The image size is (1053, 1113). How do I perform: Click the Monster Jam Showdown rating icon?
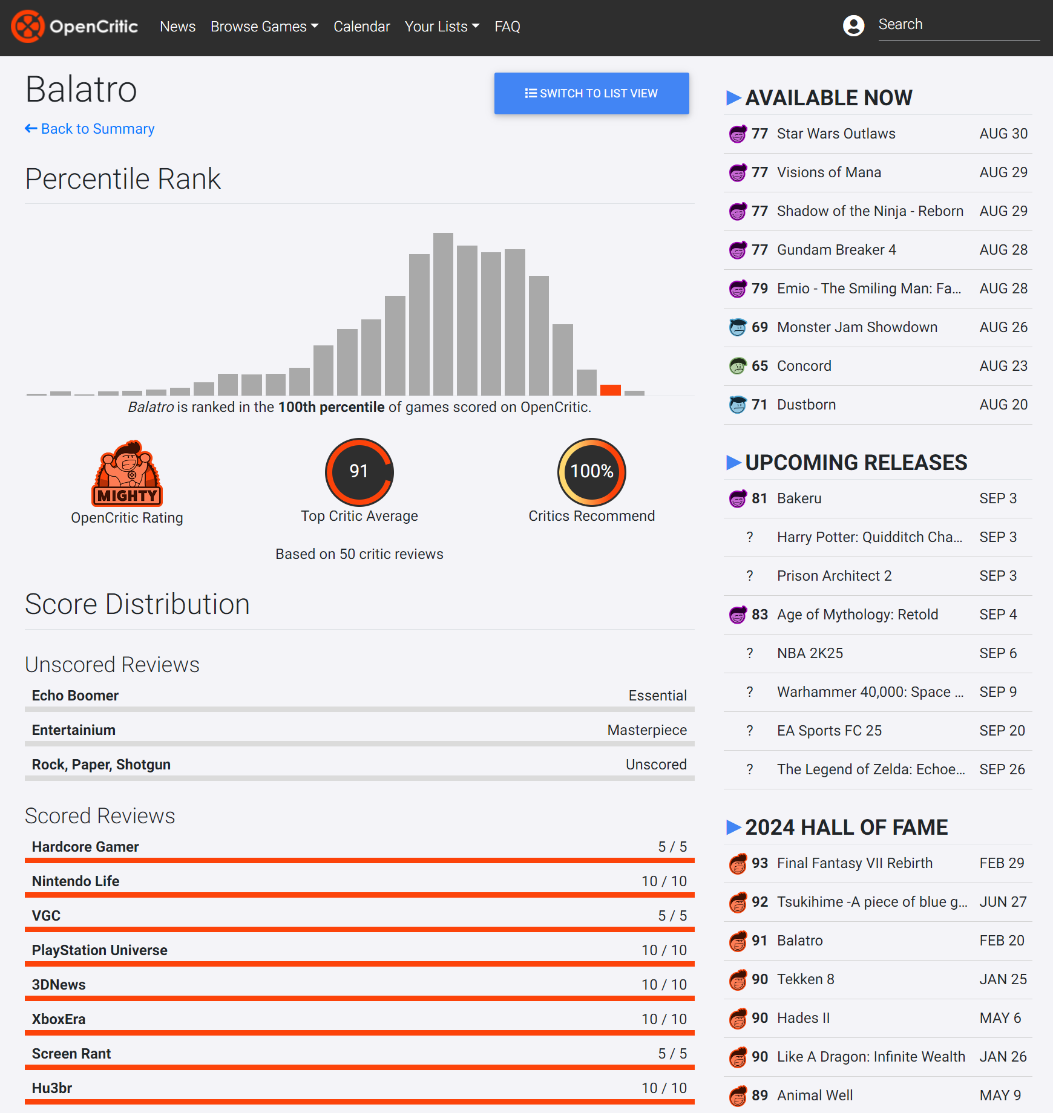point(738,327)
